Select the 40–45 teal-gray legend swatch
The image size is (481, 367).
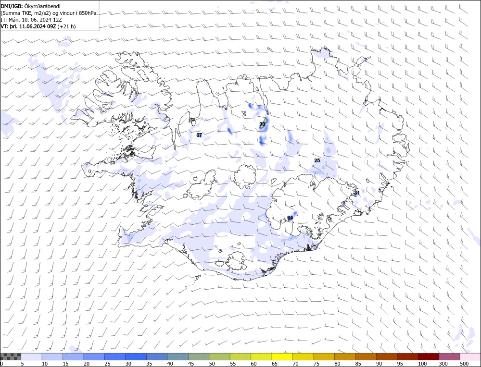(x=177, y=356)
